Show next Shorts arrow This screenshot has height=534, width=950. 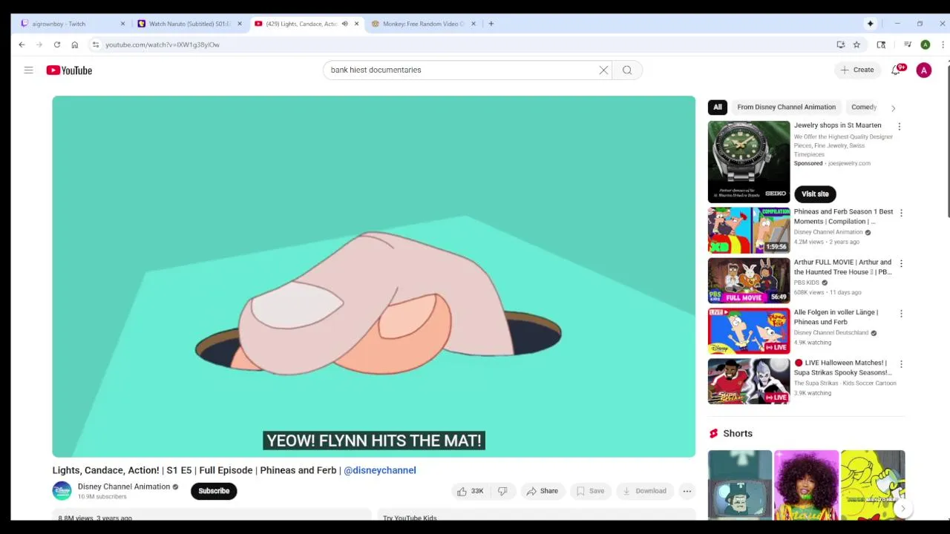(x=902, y=508)
